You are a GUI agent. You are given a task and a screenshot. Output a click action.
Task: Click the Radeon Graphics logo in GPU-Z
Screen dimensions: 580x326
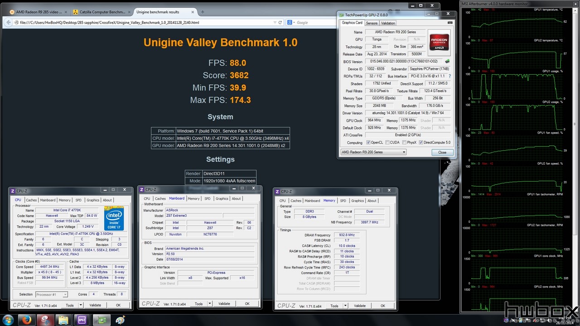coord(439,42)
